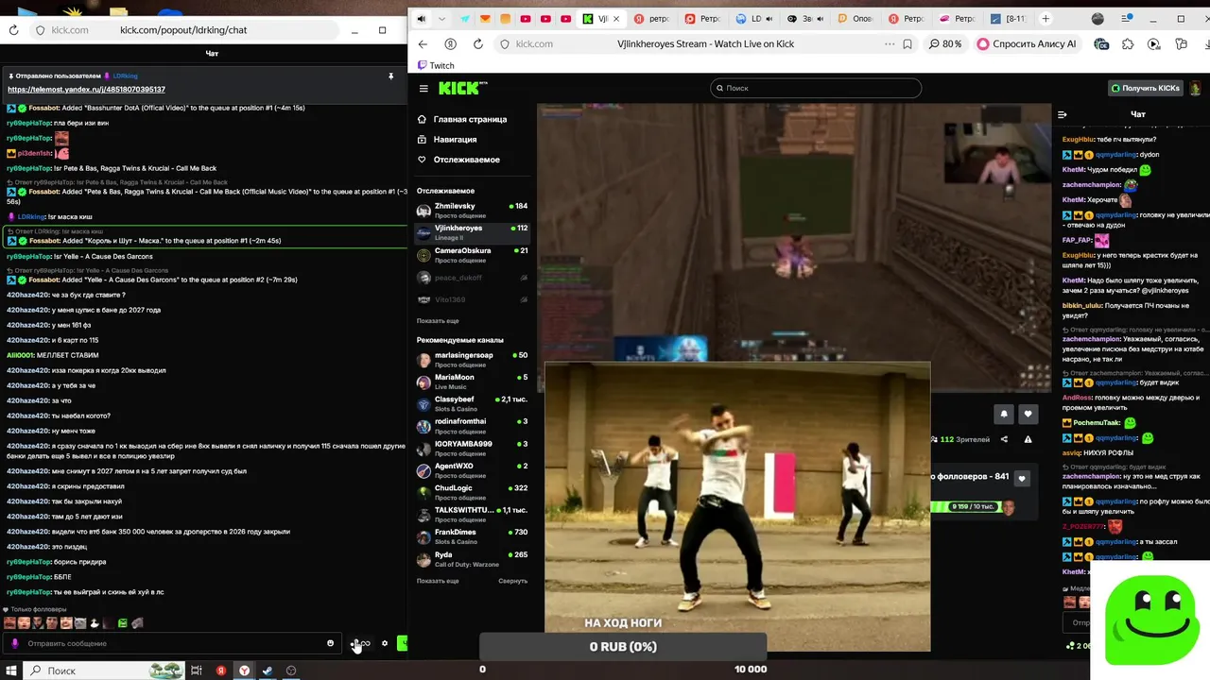The image size is (1210, 680).
Task: Open emoji picker in popout chat input
Action: tap(330, 643)
